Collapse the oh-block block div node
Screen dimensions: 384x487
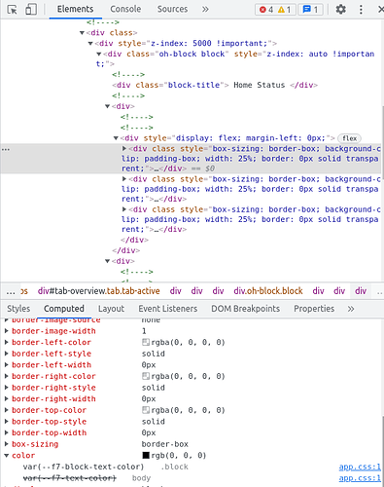[99, 54]
